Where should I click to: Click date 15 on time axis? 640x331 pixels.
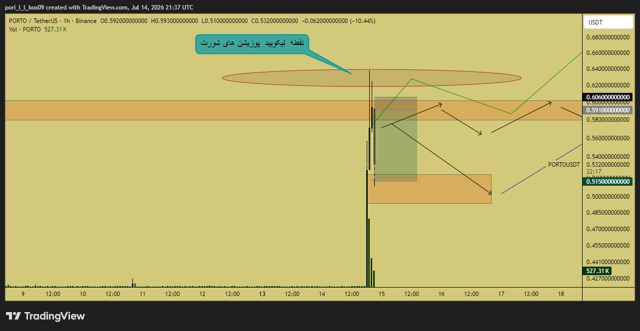coord(382,294)
